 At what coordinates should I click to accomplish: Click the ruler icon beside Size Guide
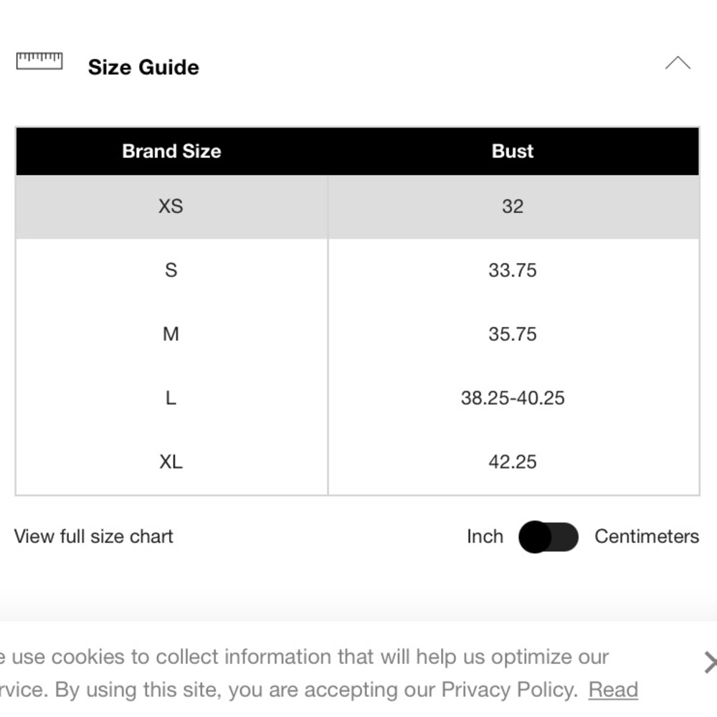pyautogui.click(x=39, y=61)
